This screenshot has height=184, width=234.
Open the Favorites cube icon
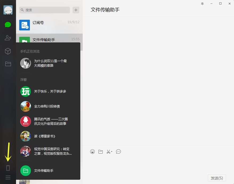[x=8, y=51]
